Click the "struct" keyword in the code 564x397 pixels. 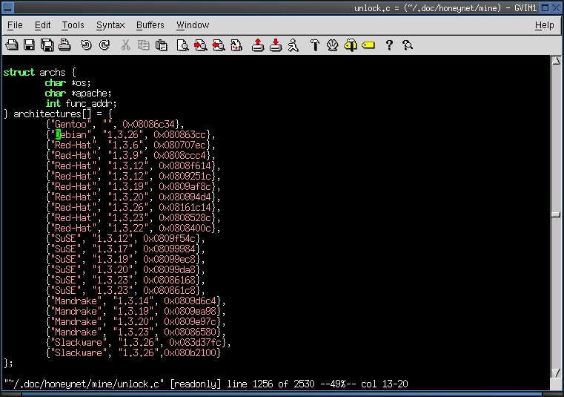coord(19,72)
